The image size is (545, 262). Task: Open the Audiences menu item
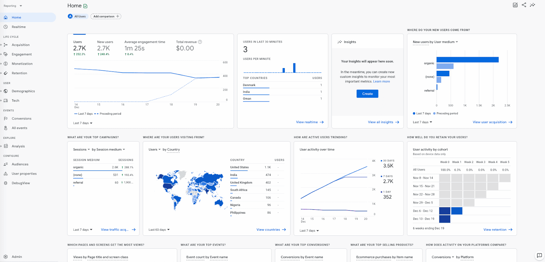point(20,164)
